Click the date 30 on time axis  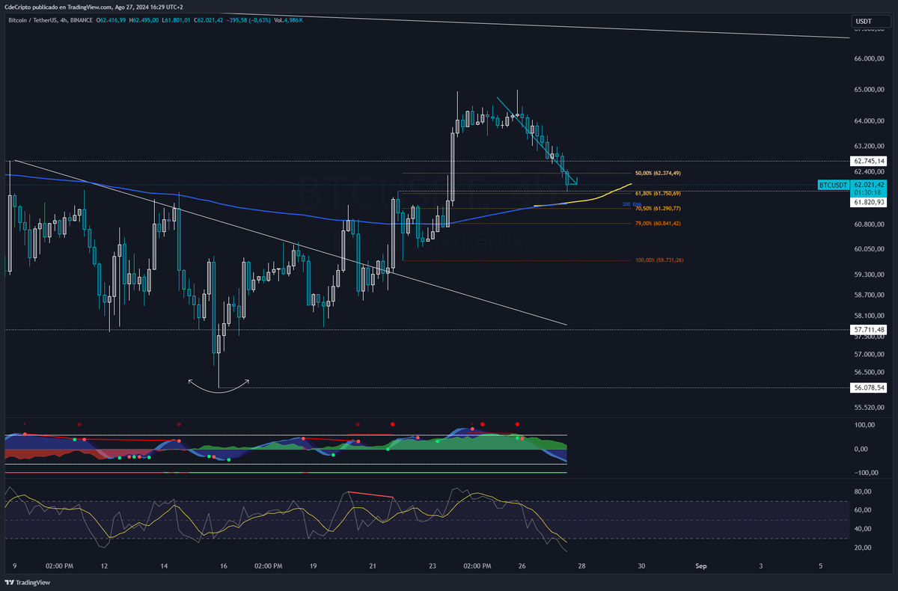point(641,566)
